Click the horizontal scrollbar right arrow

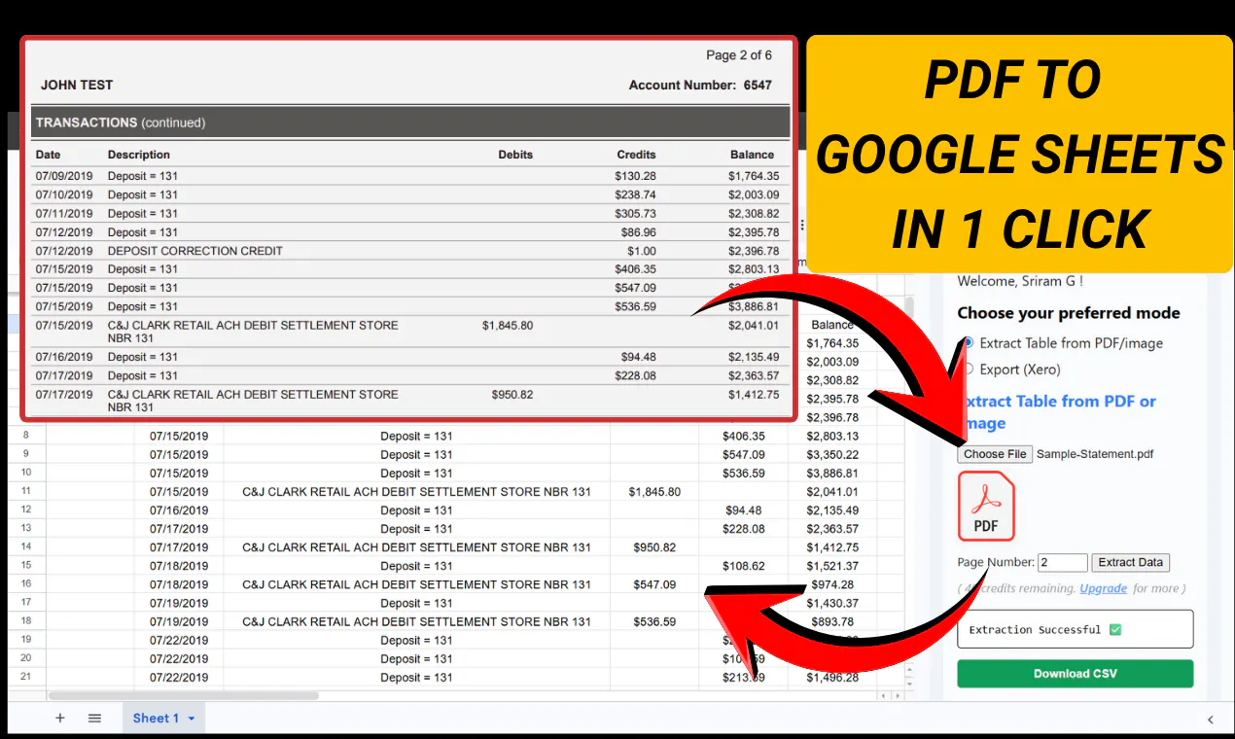pos(897,696)
